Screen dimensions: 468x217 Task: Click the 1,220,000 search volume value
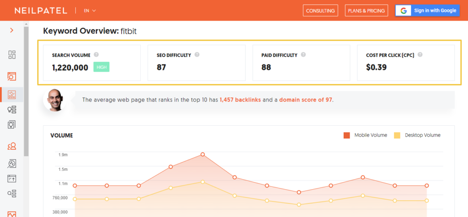point(70,68)
